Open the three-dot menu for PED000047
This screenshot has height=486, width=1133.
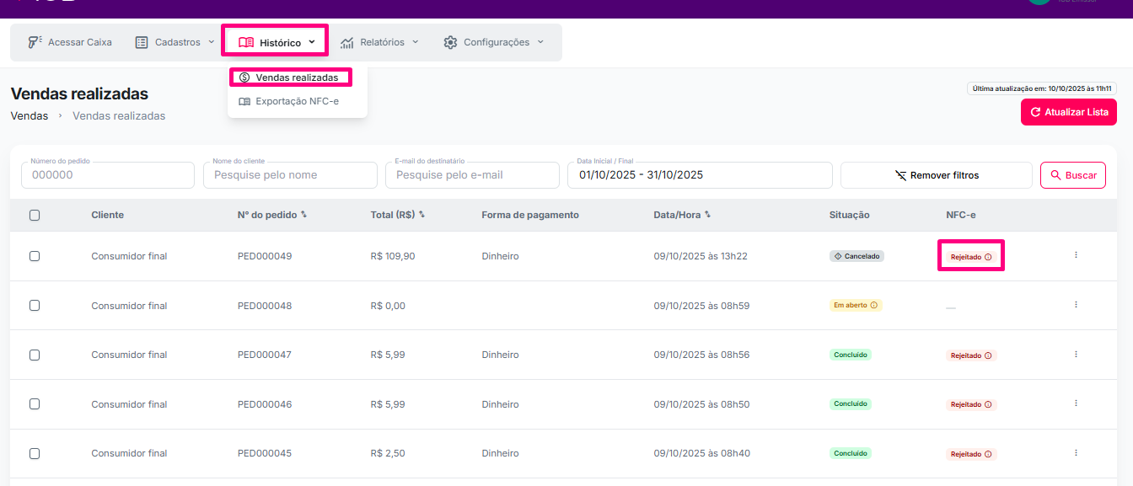[1076, 355]
